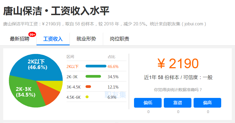The width and height of the screenshot is (235, 123).
Task: Select the 4.5K-6K range label
Action: tap(74, 97)
